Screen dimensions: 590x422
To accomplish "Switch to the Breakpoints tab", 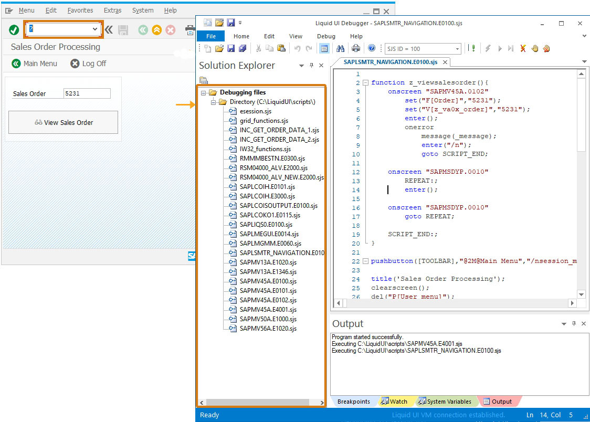I will coord(353,402).
